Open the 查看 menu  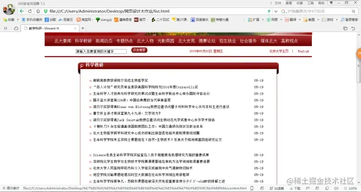pyautogui.click(x=289, y=3)
